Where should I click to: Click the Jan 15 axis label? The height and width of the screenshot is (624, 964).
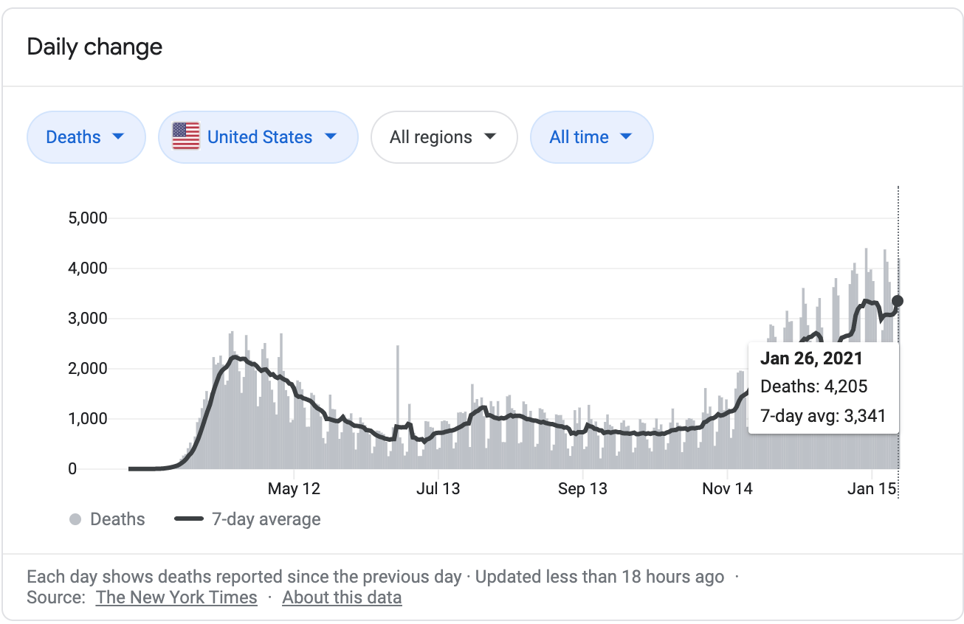[871, 489]
